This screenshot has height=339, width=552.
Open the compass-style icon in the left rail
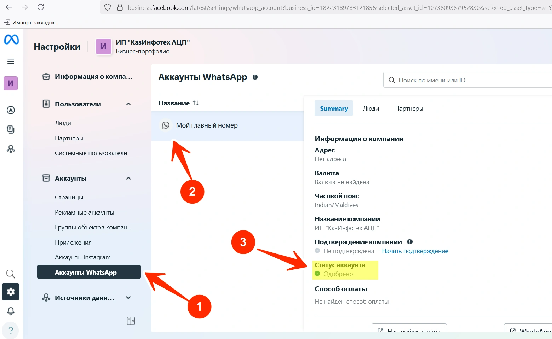(11, 110)
